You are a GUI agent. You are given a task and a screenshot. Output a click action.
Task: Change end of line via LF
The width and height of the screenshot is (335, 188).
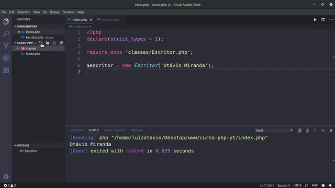click(x=306, y=185)
